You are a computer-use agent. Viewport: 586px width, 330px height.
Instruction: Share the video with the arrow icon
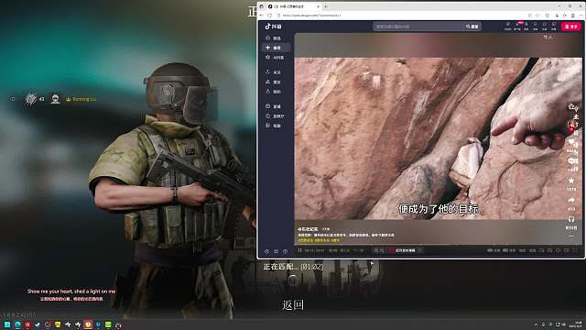tap(571, 200)
